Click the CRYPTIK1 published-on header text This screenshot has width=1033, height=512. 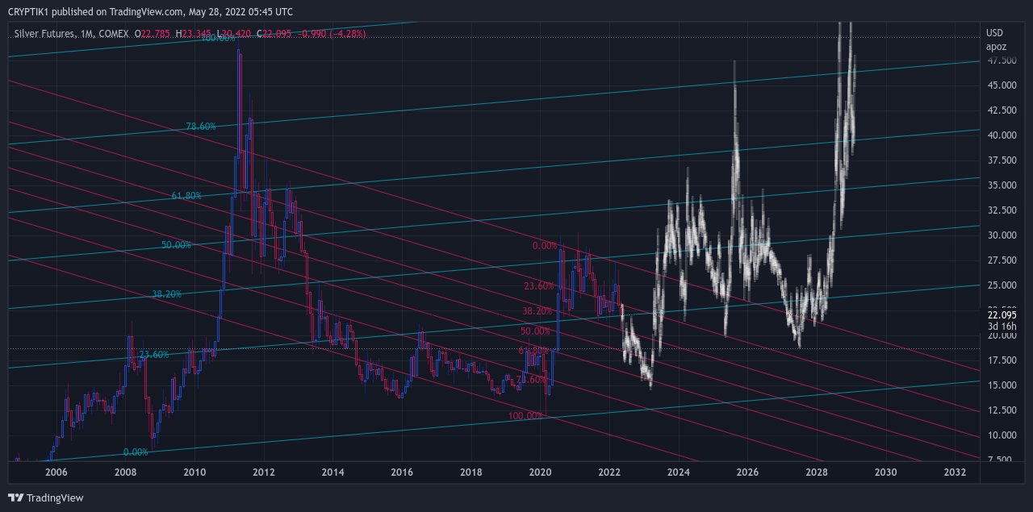pos(150,11)
